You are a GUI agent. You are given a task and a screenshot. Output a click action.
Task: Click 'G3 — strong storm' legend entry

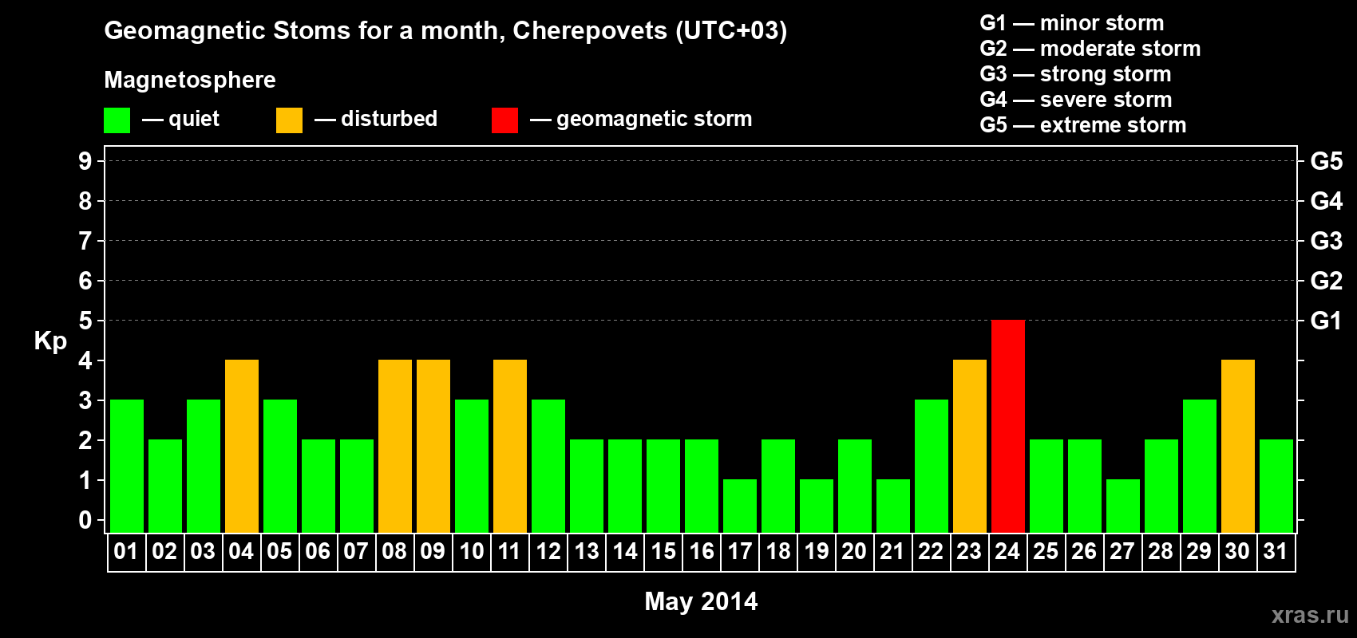click(1075, 74)
